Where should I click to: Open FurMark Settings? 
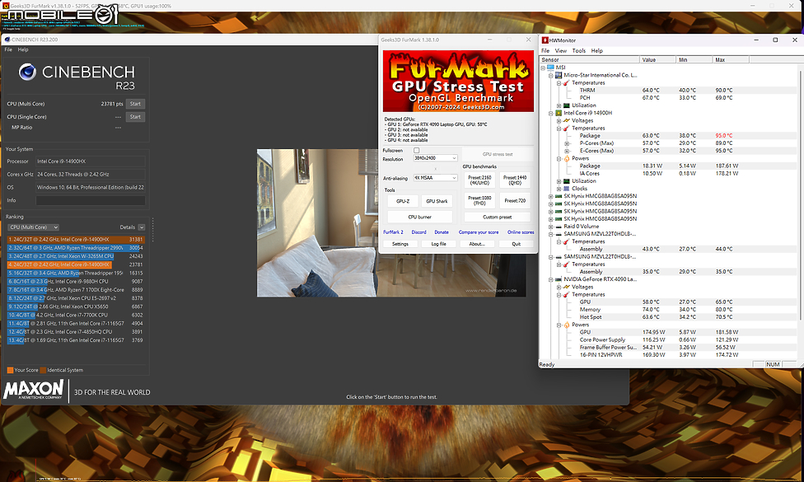pyautogui.click(x=400, y=244)
